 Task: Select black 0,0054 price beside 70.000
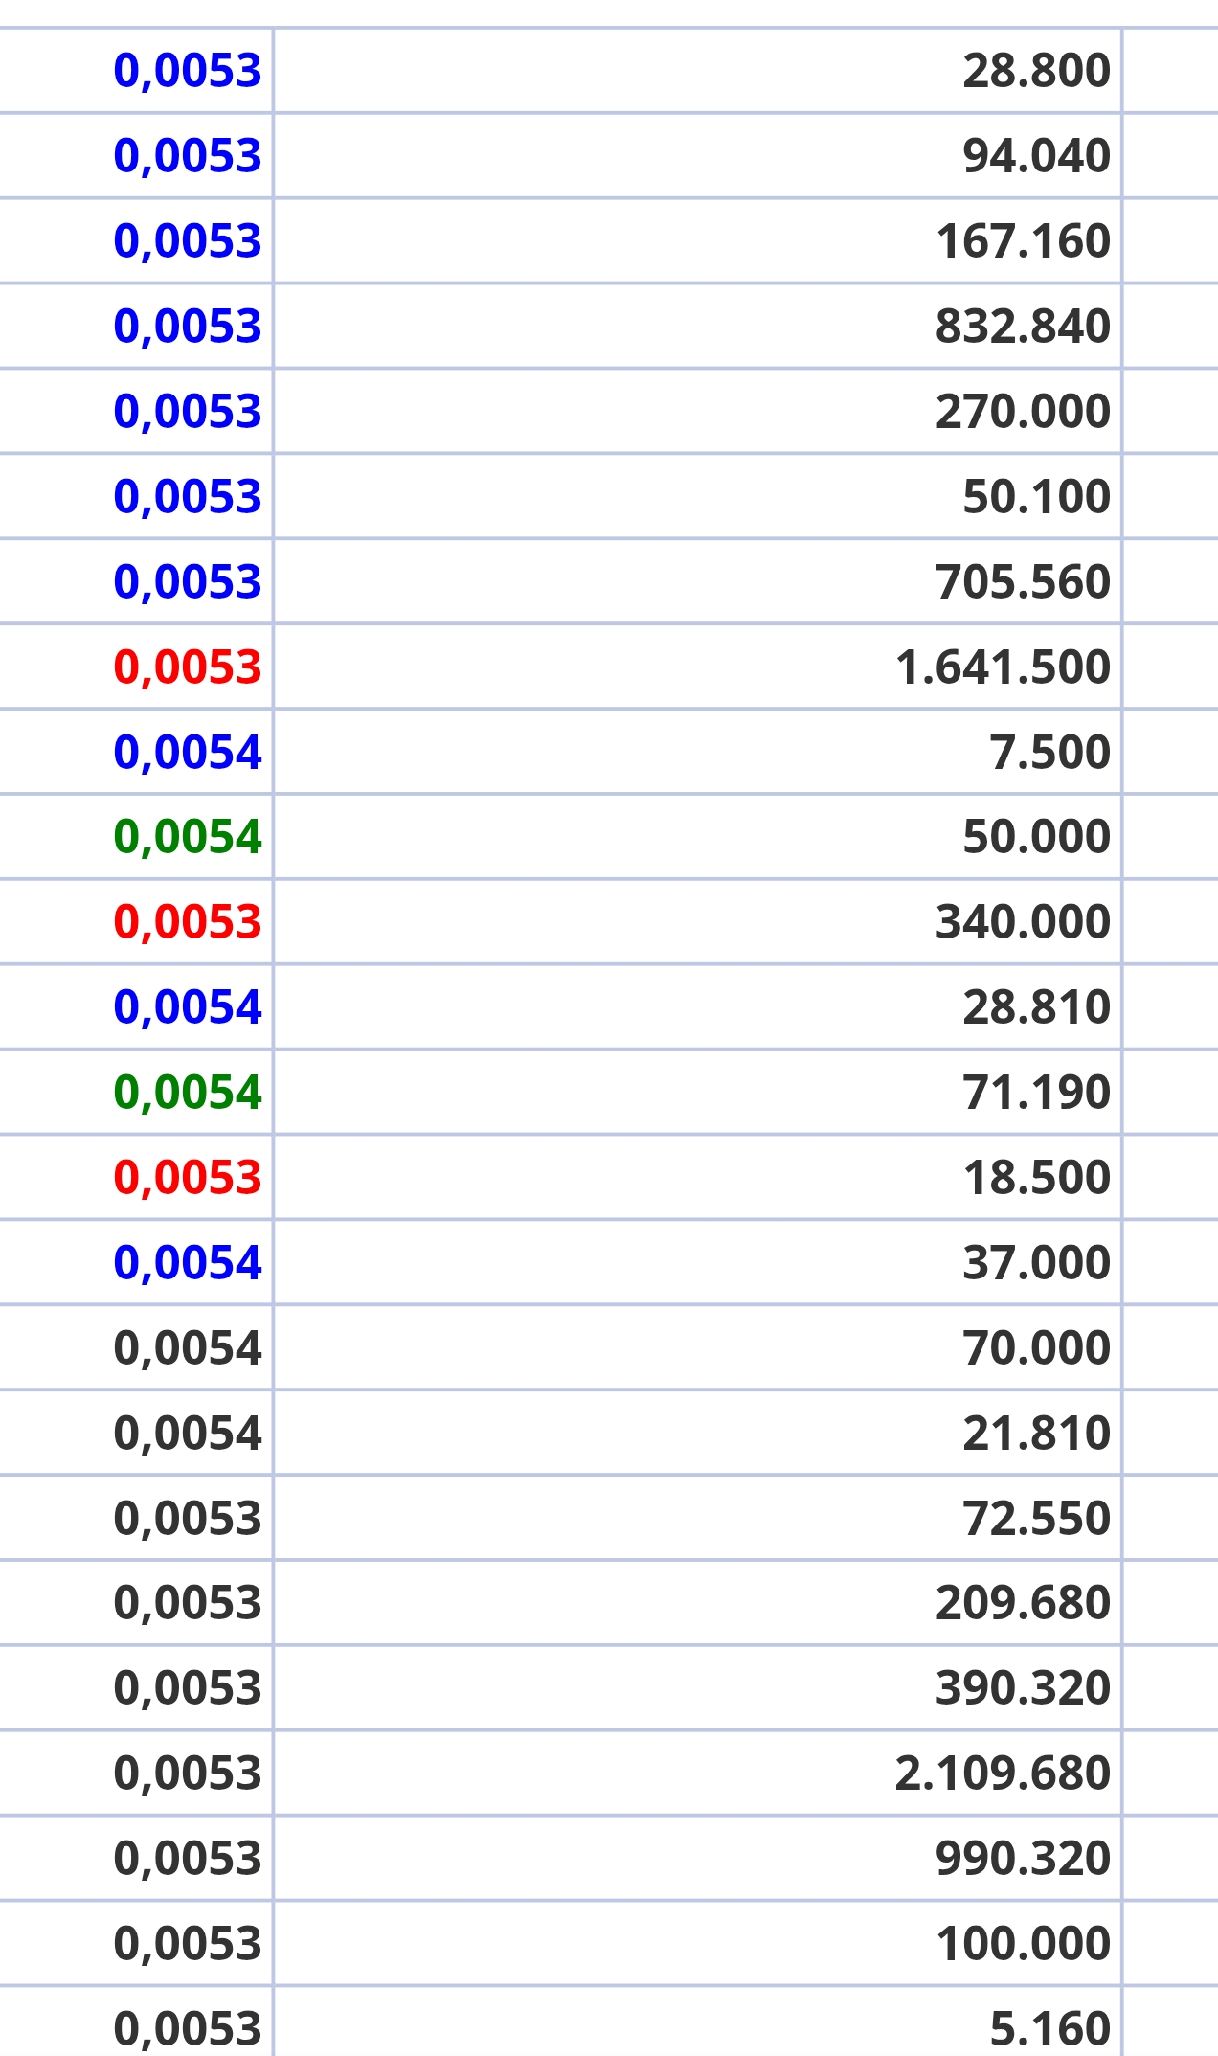(x=188, y=1348)
